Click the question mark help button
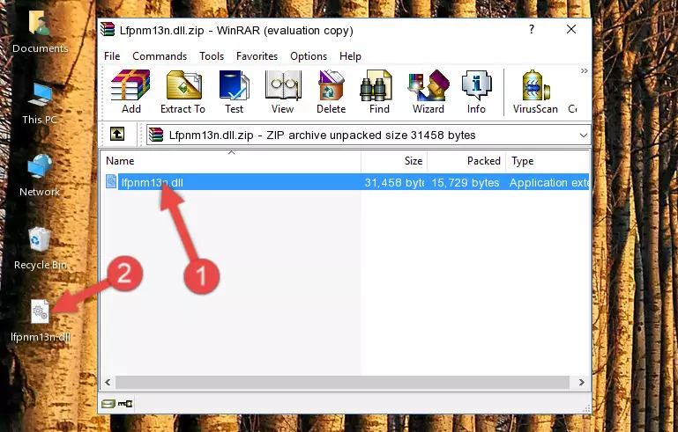This screenshot has height=432, width=678. (x=532, y=29)
